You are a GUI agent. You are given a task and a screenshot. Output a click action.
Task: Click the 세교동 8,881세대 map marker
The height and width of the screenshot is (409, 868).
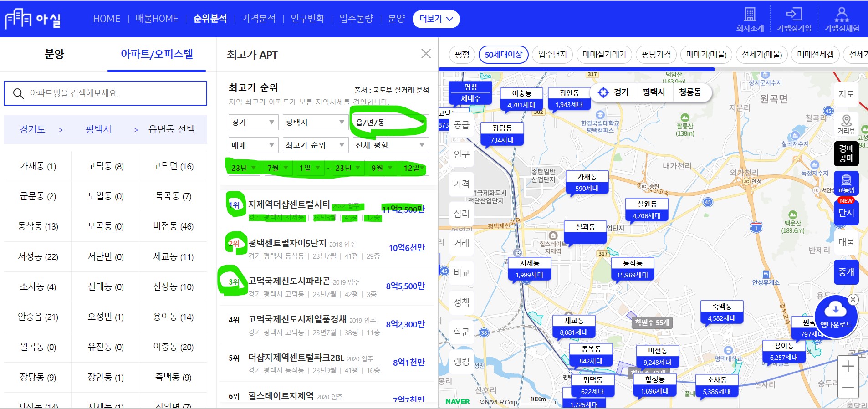[574, 327]
